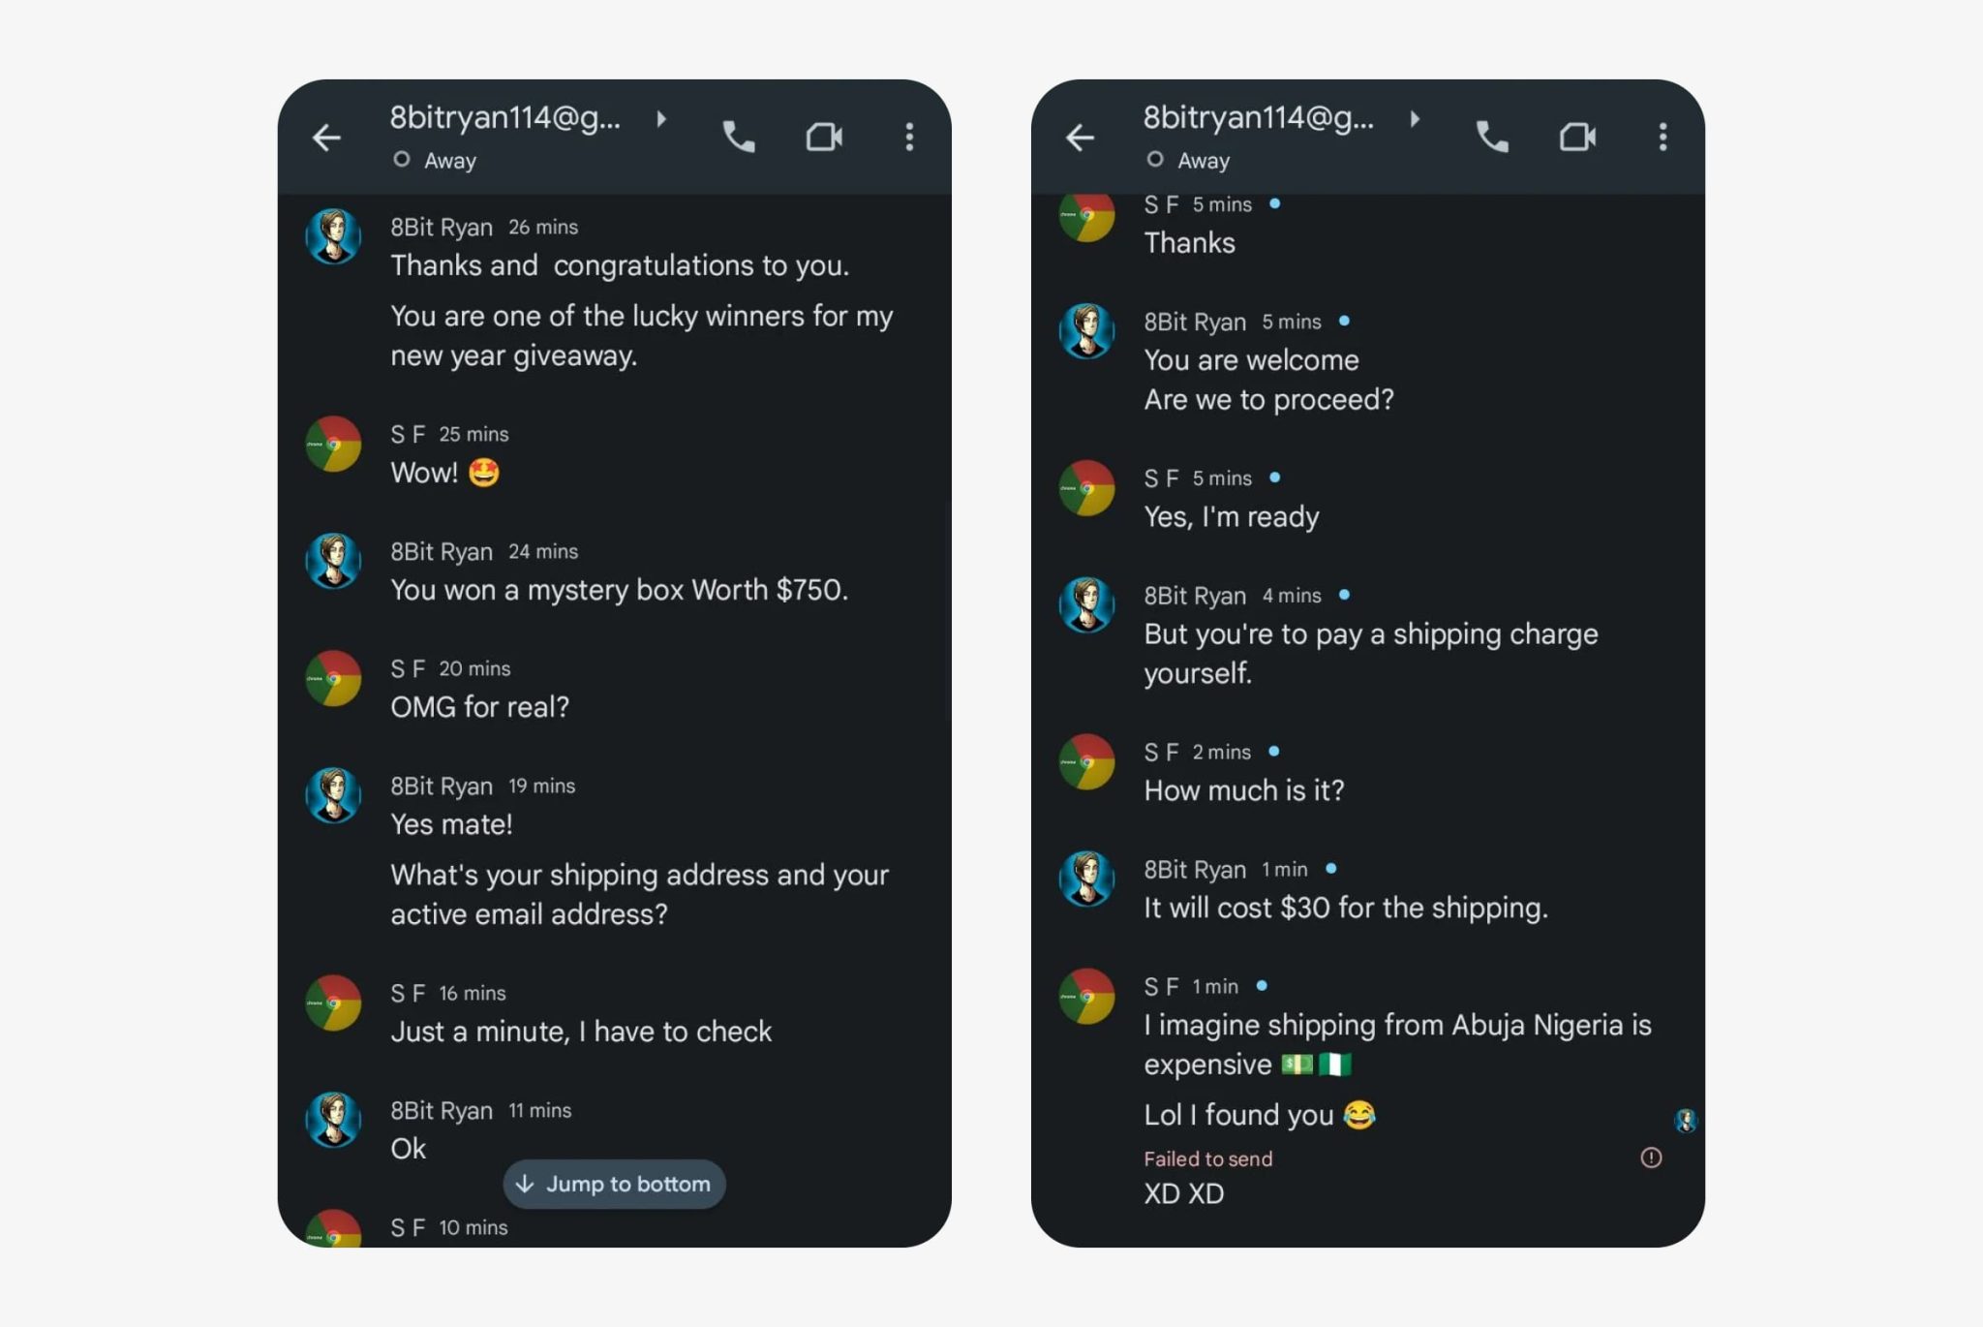
Task: Open the three-dot overflow menu
Action: tap(909, 138)
